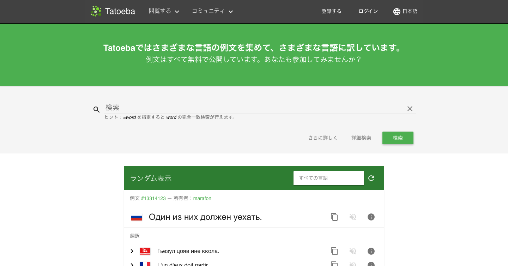Viewport: 508px width, 266px height.
Task: Refresh the random sentence
Action: pos(371,178)
